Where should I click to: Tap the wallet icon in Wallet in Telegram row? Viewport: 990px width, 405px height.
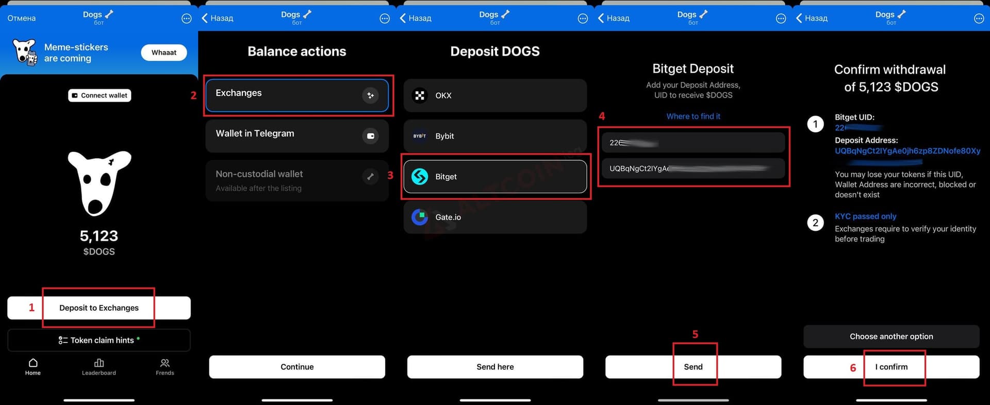[x=370, y=136]
